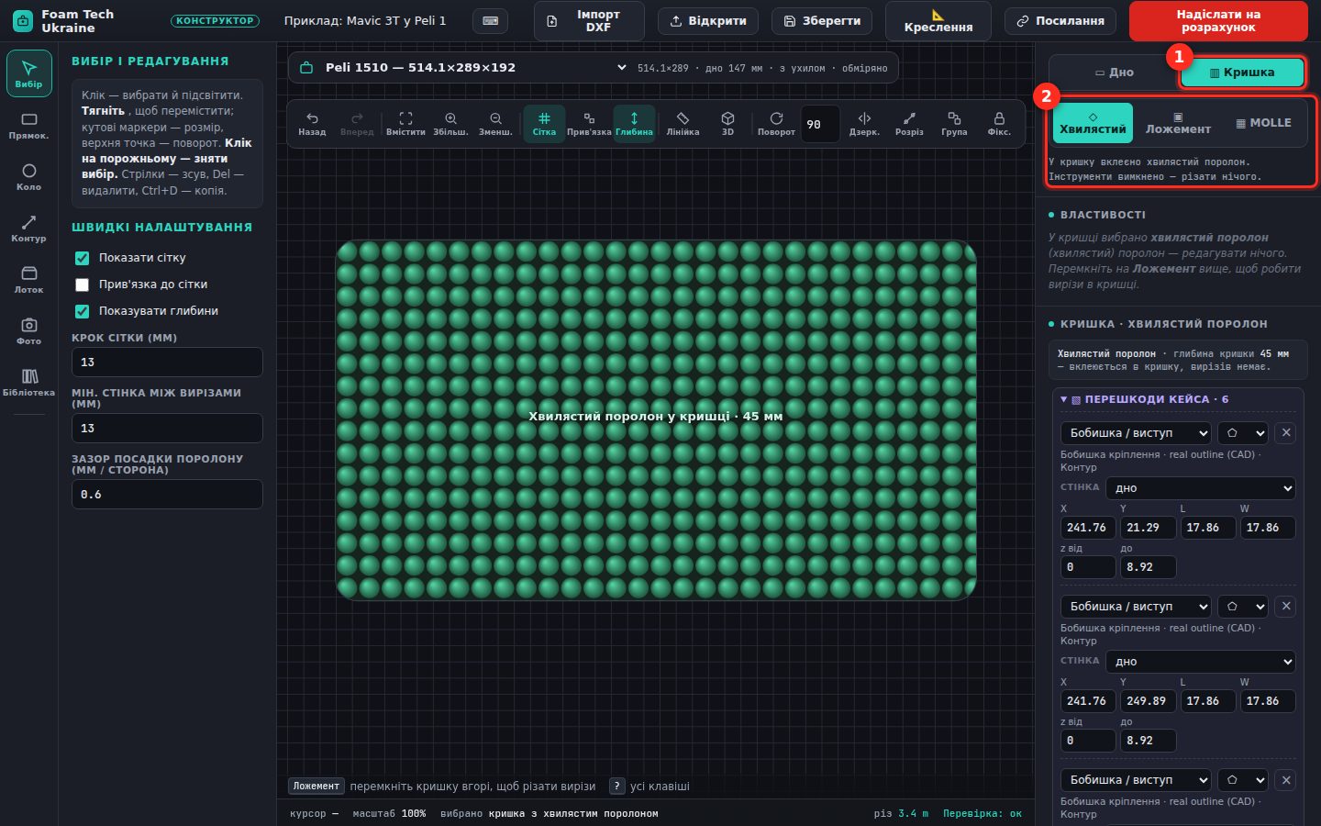This screenshot has height=826, width=1321.
Task: Select the Ложемент lid option
Action: pos(1178,123)
